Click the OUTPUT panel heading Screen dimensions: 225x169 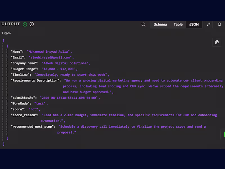(x=11, y=24)
